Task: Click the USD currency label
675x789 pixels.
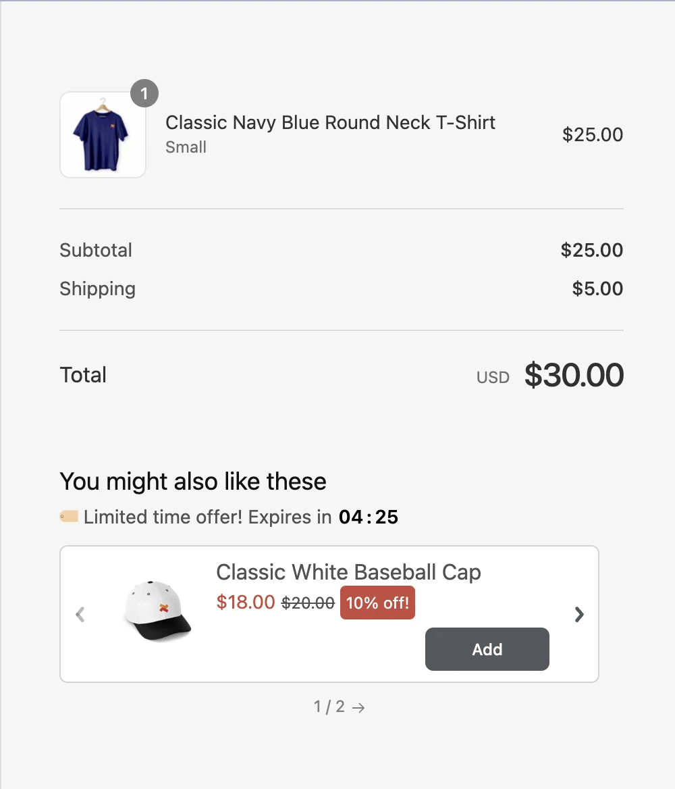Action: coord(493,378)
